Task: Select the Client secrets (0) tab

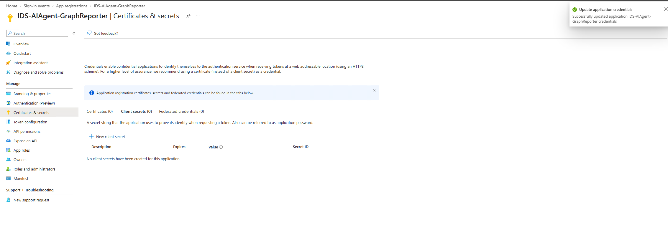Action: coord(136,111)
